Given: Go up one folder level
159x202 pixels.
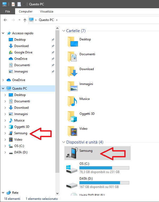Looking at the screenshot, I should (25, 20).
